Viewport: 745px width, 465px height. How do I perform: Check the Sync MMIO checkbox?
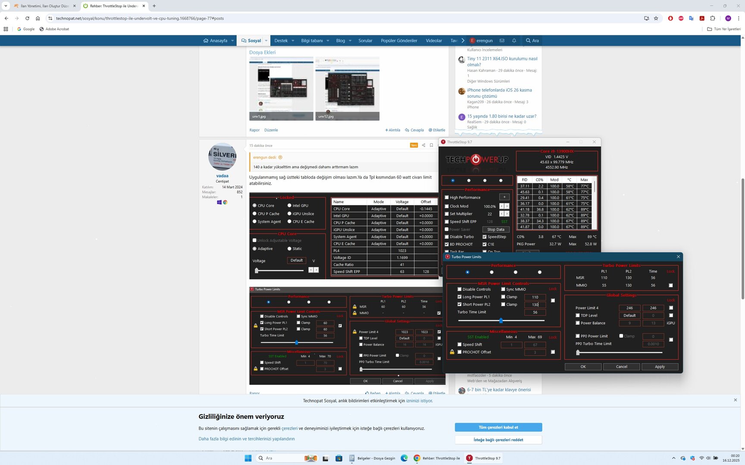click(x=503, y=289)
